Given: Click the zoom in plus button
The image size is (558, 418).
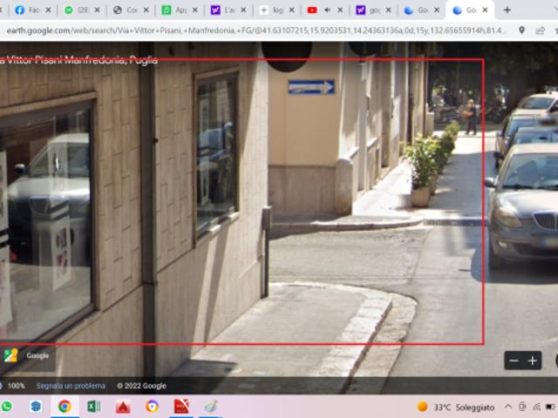Looking at the screenshot, I should click(532, 361).
